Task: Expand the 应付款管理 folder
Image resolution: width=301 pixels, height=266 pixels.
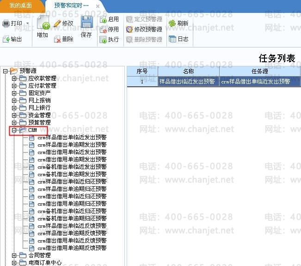Action: click(14, 86)
